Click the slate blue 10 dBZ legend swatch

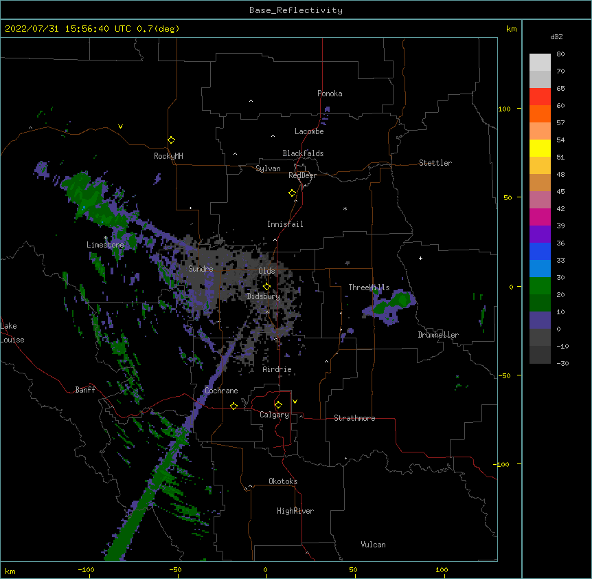(540, 320)
